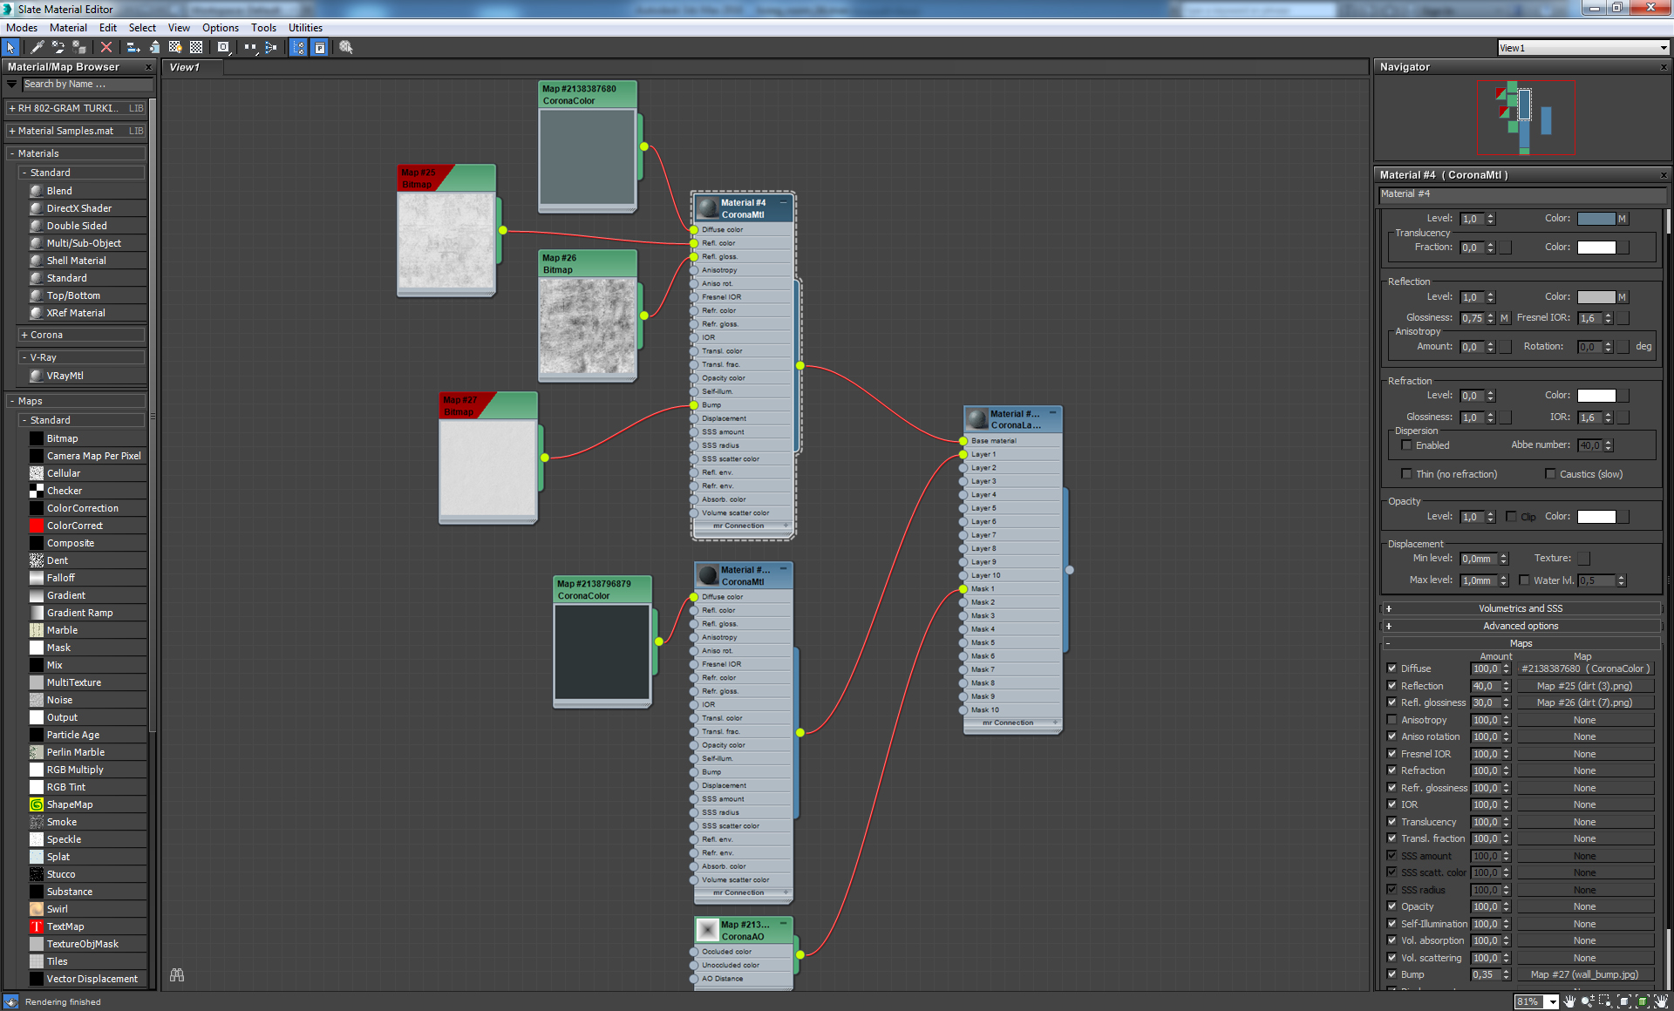Expand the Corona materials group
The width and height of the screenshot is (1674, 1011).
(24, 335)
